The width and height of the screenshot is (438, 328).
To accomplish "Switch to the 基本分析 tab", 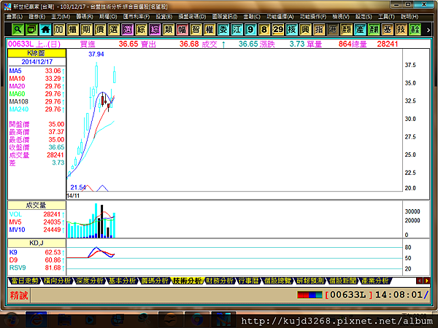I will 122,281.
